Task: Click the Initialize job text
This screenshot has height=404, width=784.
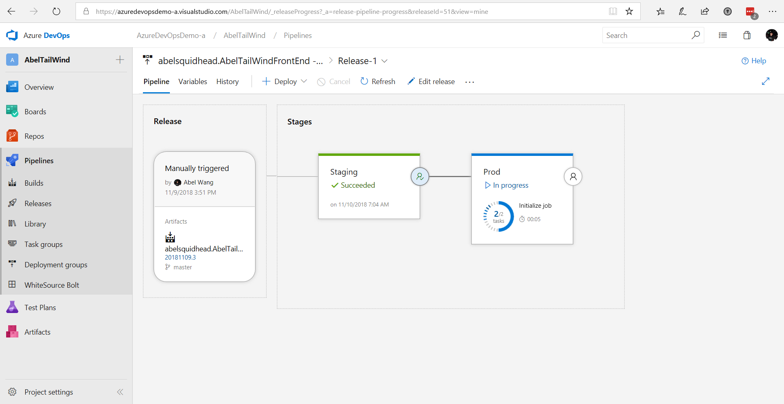Action: point(535,206)
